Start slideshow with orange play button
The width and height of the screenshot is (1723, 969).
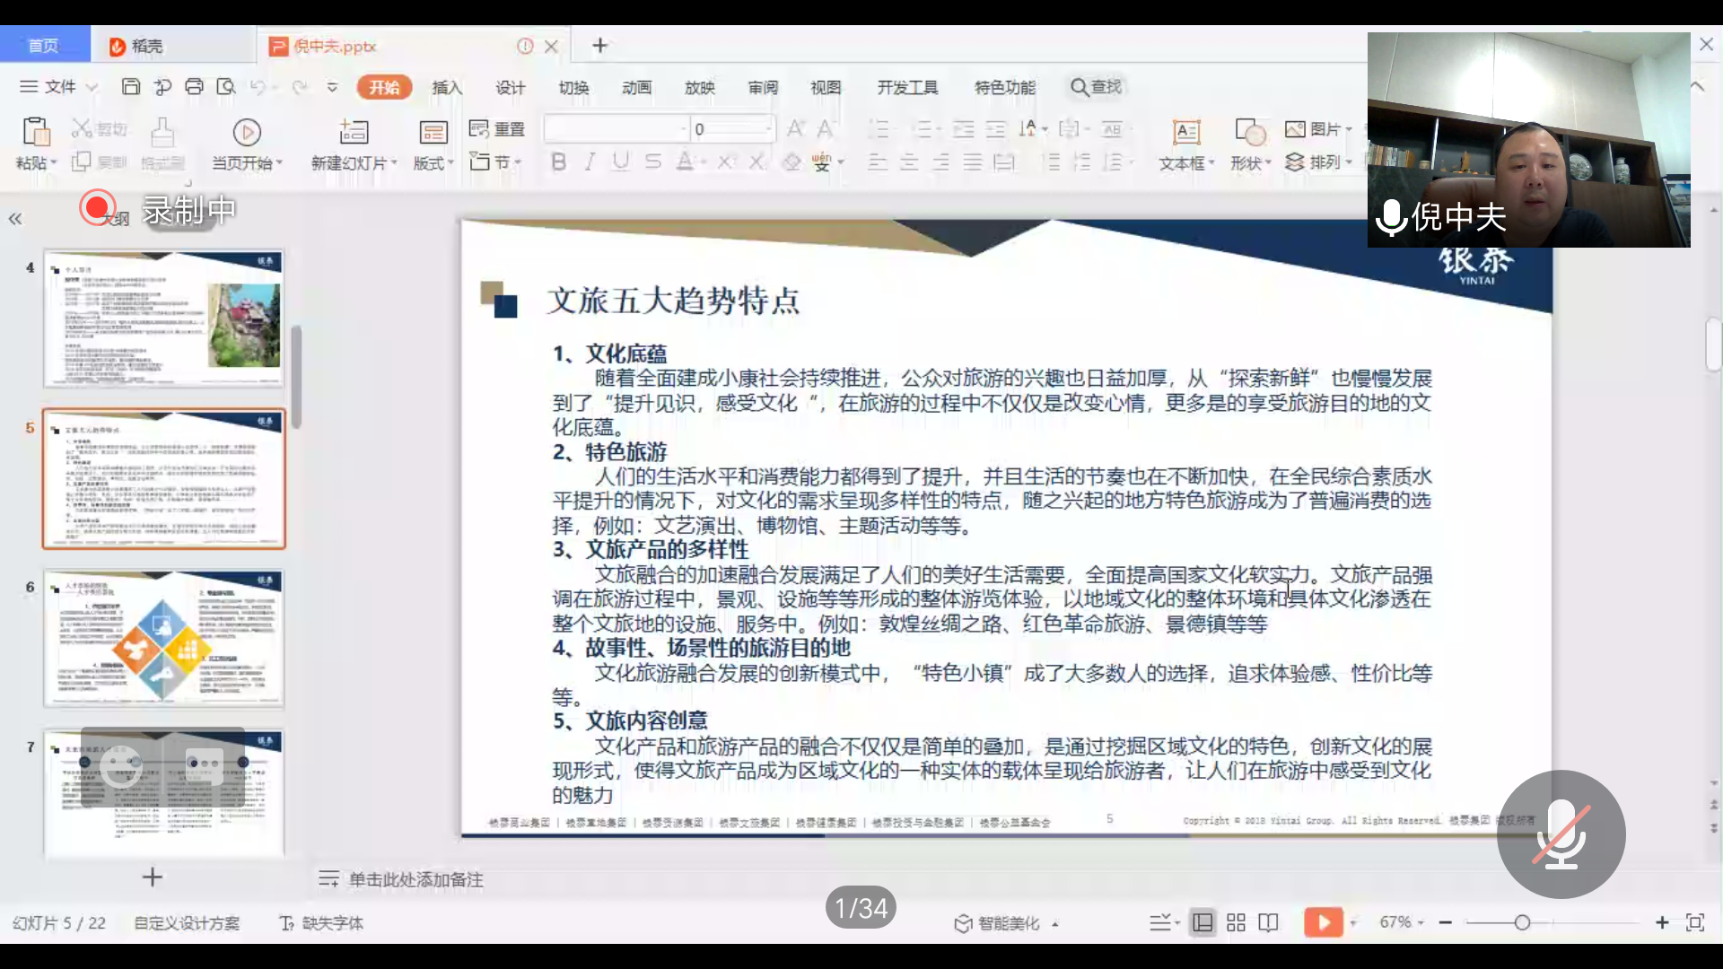1323,922
